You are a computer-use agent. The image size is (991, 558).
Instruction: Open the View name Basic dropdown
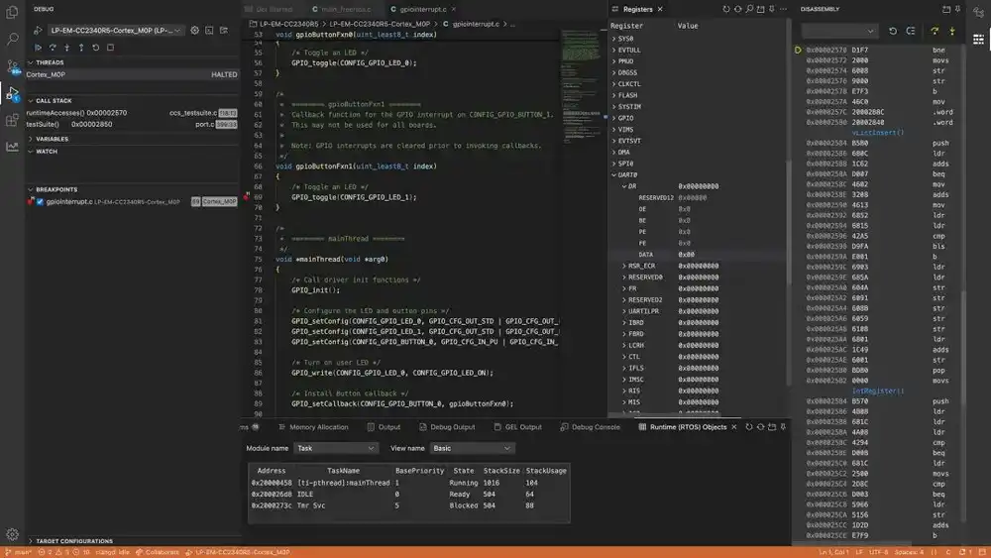[x=472, y=448]
